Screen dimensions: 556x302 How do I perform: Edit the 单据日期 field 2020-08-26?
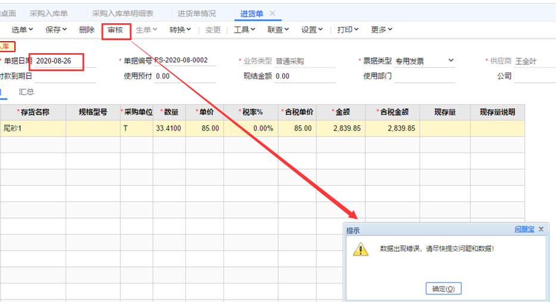pyautogui.click(x=65, y=61)
